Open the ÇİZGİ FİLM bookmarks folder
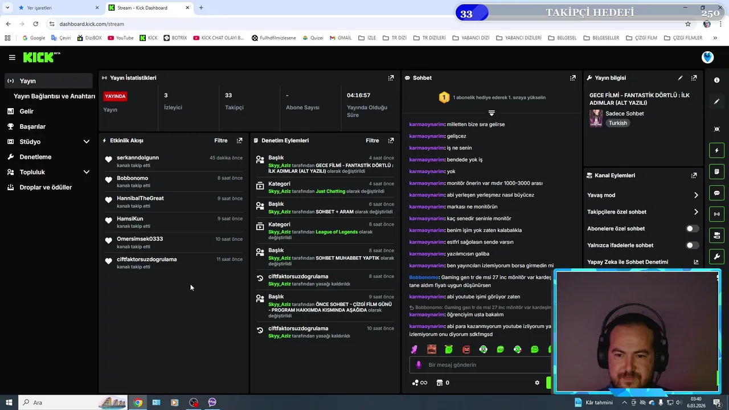This screenshot has height=410, width=729. click(x=641, y=38)
